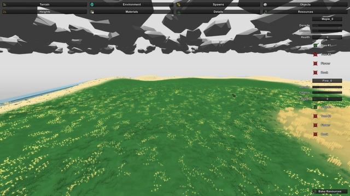The height and width of the screenshot is (196, 350).
Task: Click the Objects cube icon
Action: coord(265,4)
